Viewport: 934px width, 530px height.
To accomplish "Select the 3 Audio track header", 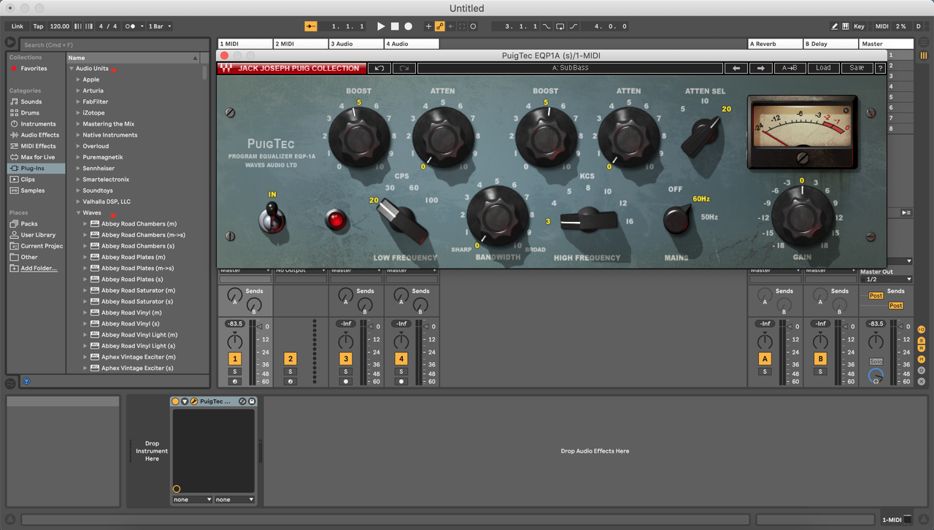I will [356, 44].
